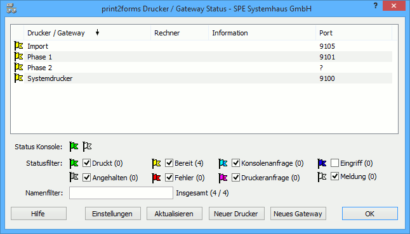Sort by the Rechner column header
This screenshot has width=410, height=234.
180,33
